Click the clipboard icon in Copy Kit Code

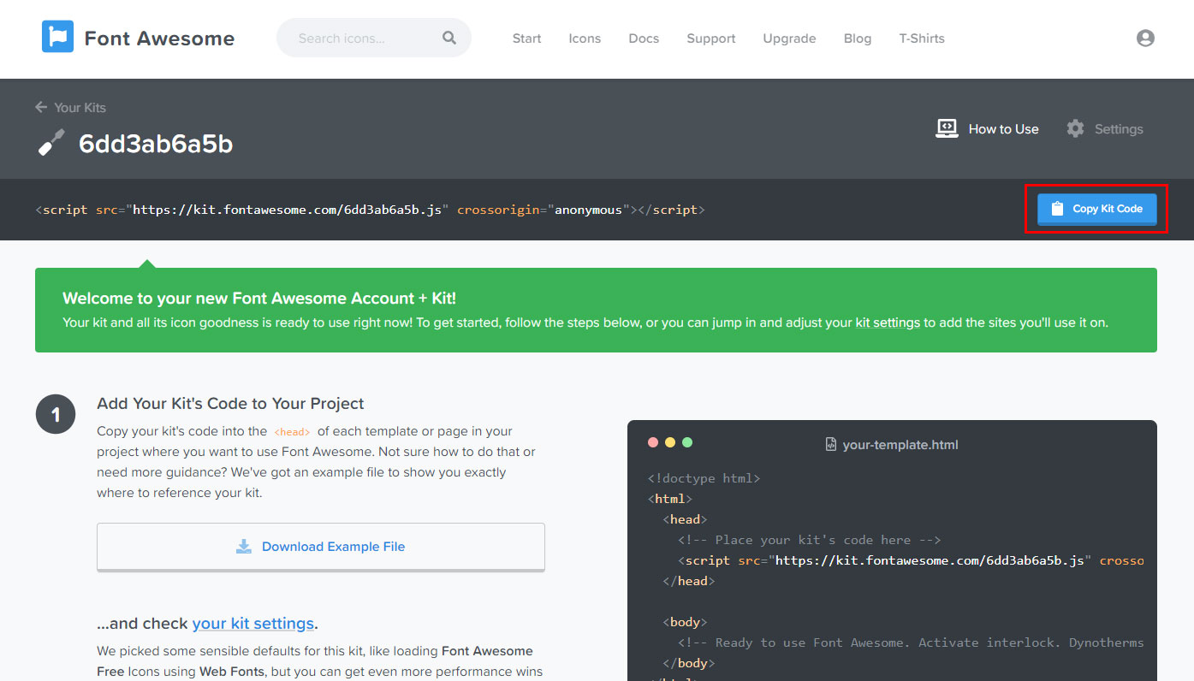coord(1057,209)
